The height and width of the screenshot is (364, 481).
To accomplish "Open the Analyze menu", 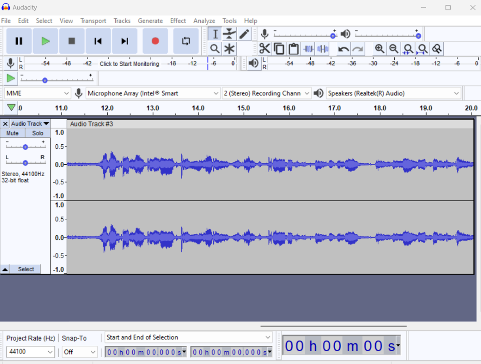I will pyautogui.click(x=204, y=21).
